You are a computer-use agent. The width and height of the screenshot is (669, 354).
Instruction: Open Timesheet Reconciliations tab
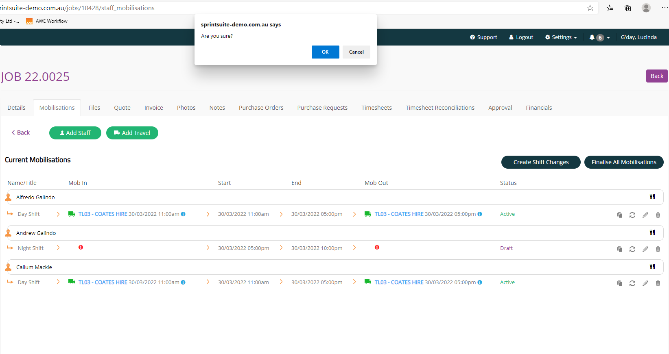(x=440, y=108)
